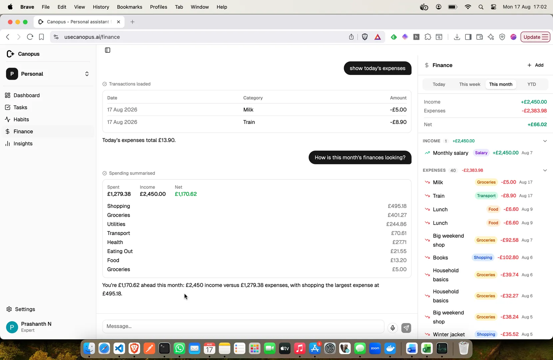Open Prashanth N user profile
Screen dimensions: 553x360
[x=48, y=327]
